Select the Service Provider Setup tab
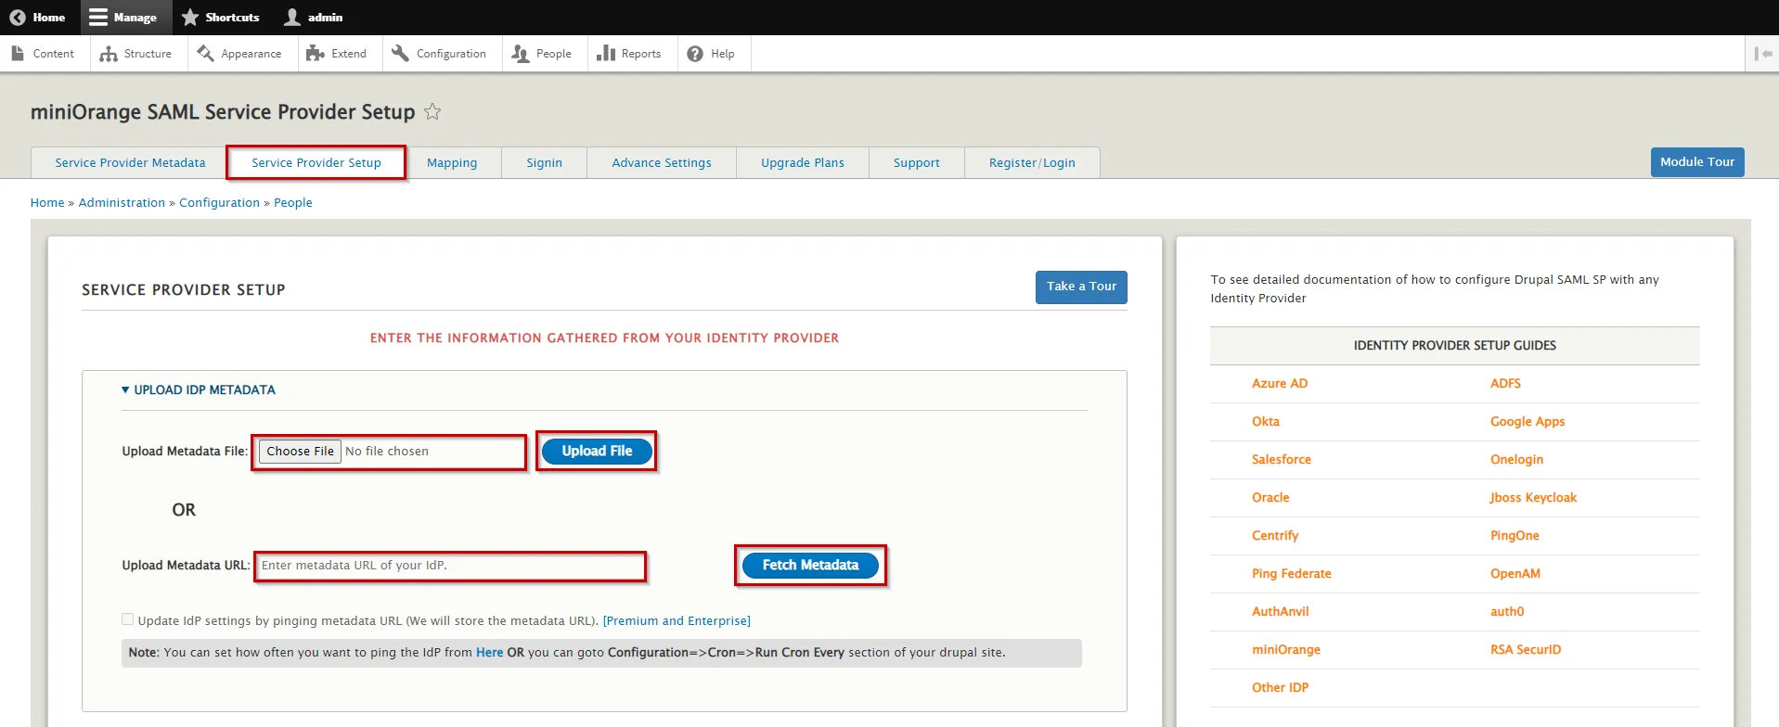 [316, 162]
